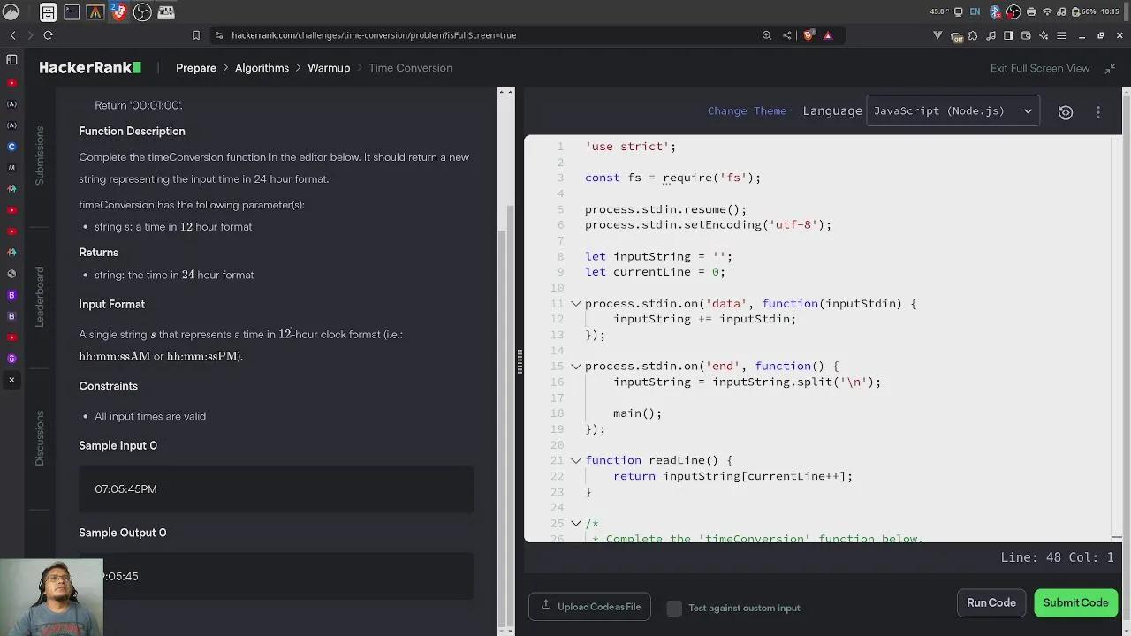Collapse the readLine function at line 21

point(576,460)
